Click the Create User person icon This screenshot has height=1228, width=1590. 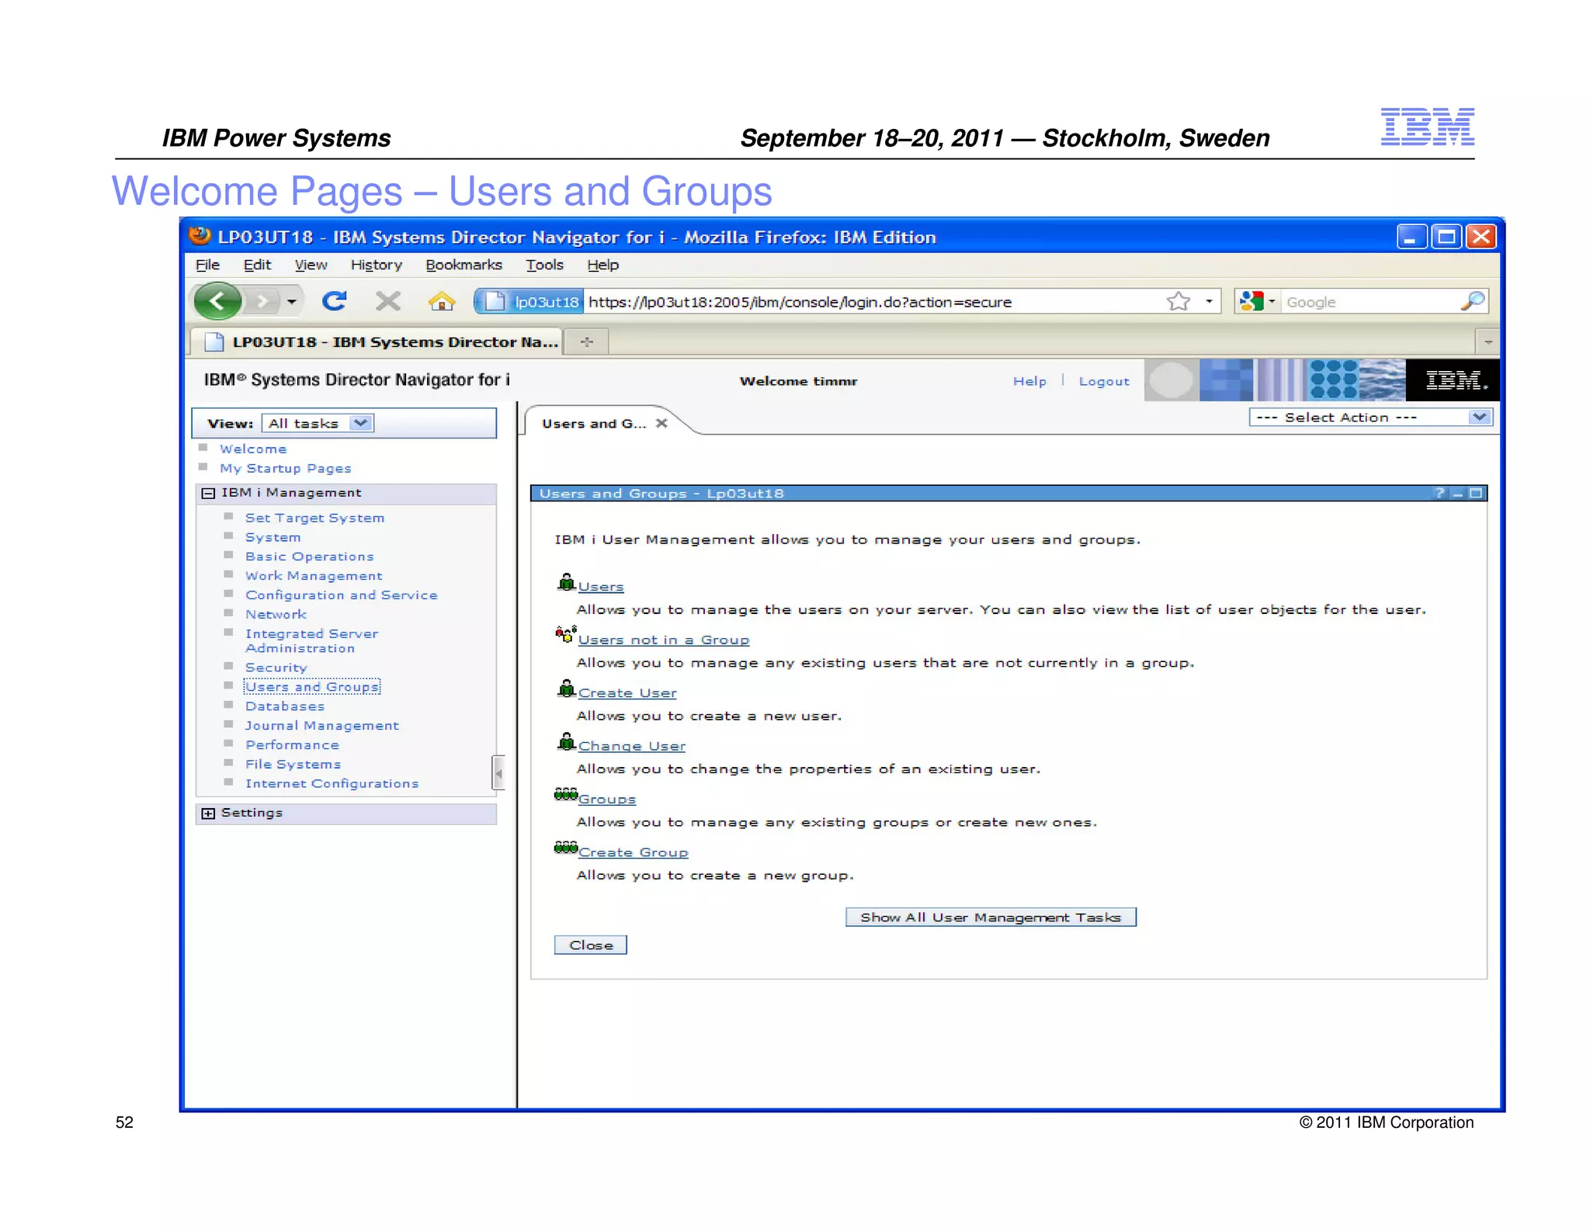point(567,689)
